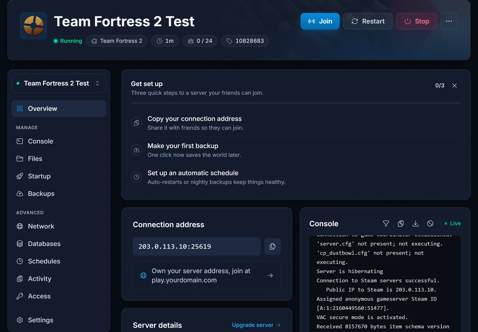Open Databases in the sidebar

[59, 244]
